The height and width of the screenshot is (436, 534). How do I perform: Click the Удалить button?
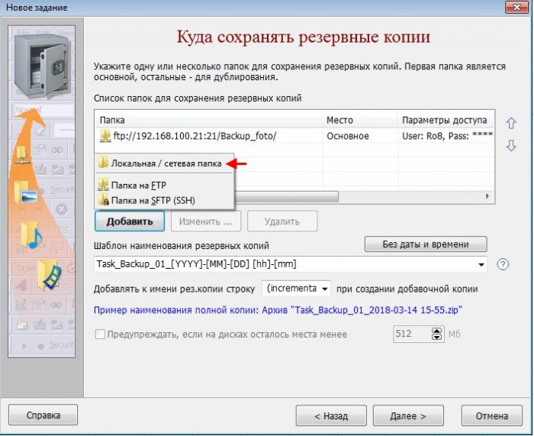tap(282, 221)
